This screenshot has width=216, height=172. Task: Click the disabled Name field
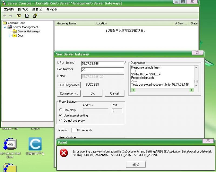click(103, 77)
